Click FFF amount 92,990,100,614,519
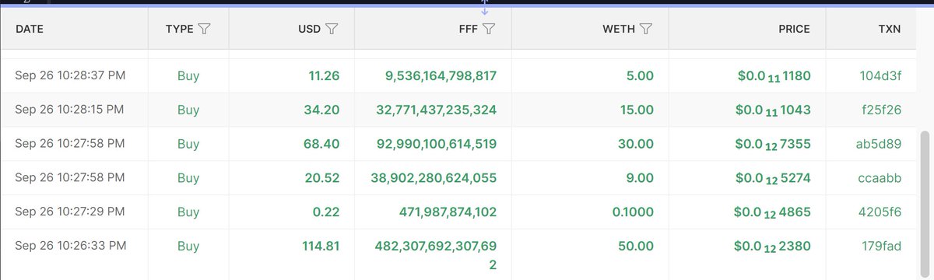This screenshot has height=280, width=934. 437,144
